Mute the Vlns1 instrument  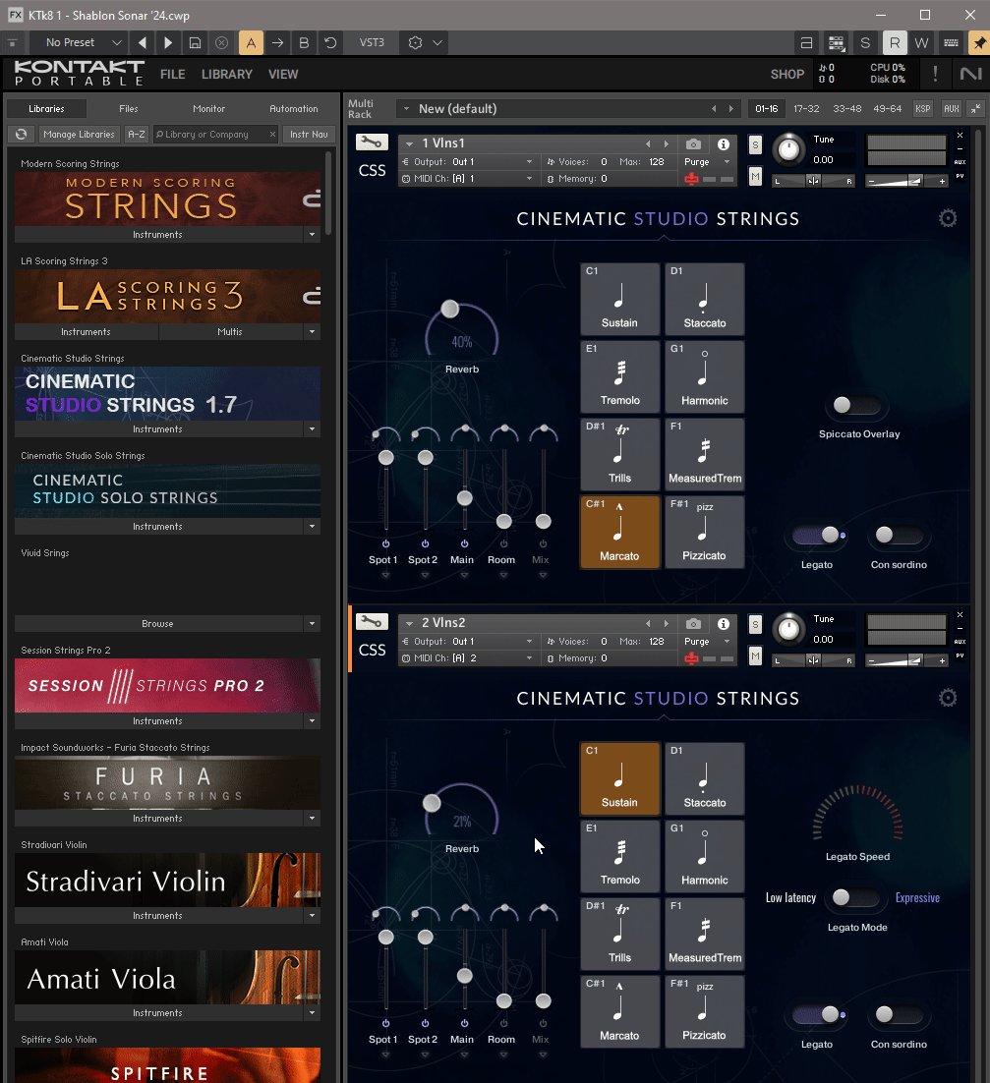(755, 177)
